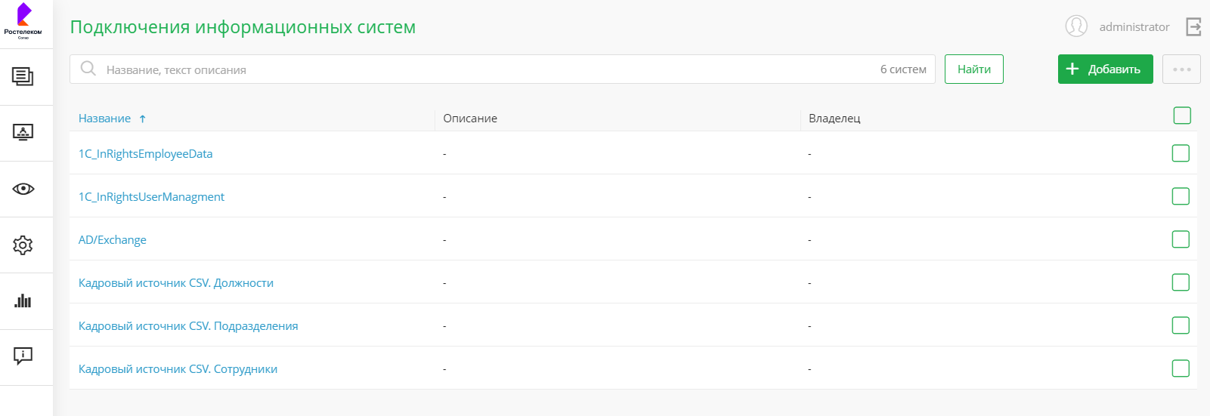
Task: Check the AD/Exchange row checkbox
Action: click(x=1181, y=239)
